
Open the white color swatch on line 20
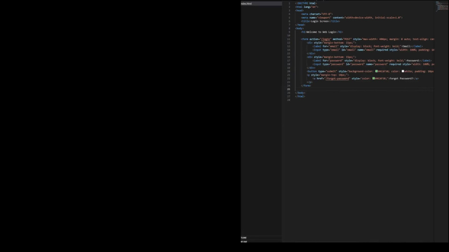pos(403,71)
